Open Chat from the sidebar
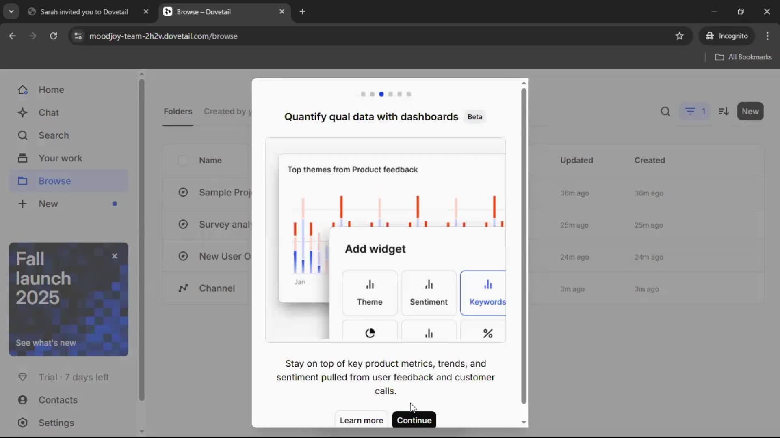 click(48, 112)
